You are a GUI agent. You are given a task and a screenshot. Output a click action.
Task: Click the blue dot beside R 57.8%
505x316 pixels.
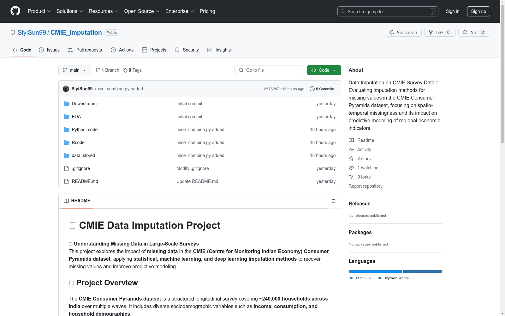[351, 278]
